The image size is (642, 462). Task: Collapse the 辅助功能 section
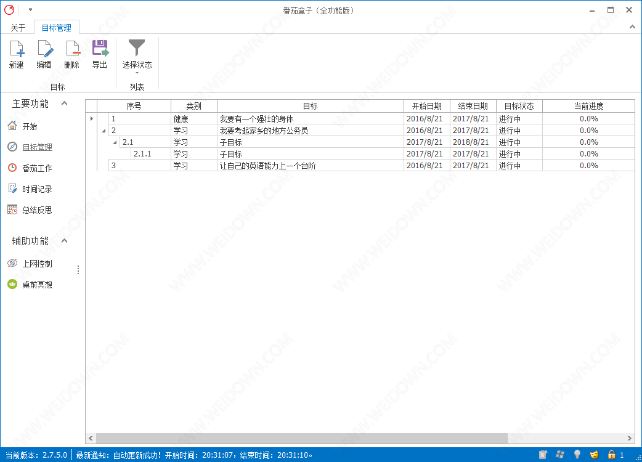pos(64,241)
